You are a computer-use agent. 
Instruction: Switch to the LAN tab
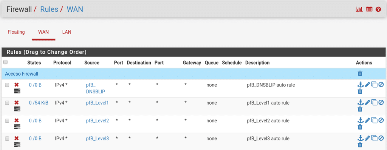pyautogui.click(x=67, y=32)
